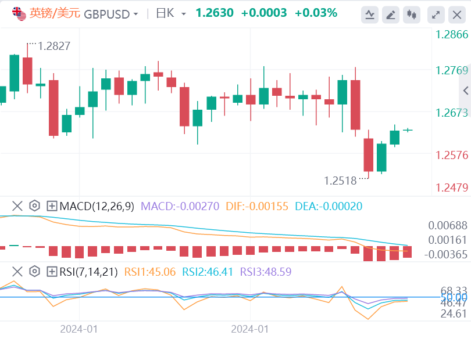
Task: Open the GBPUSD symbol dropdown
Action: click(135, 14)
